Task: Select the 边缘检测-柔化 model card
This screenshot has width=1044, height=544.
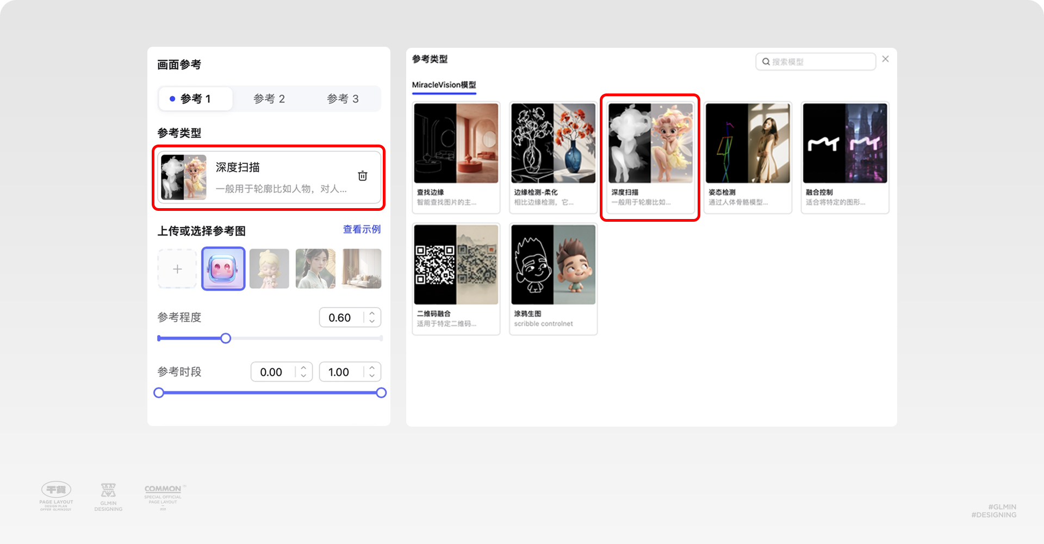Action: click(x=552, y=158)
